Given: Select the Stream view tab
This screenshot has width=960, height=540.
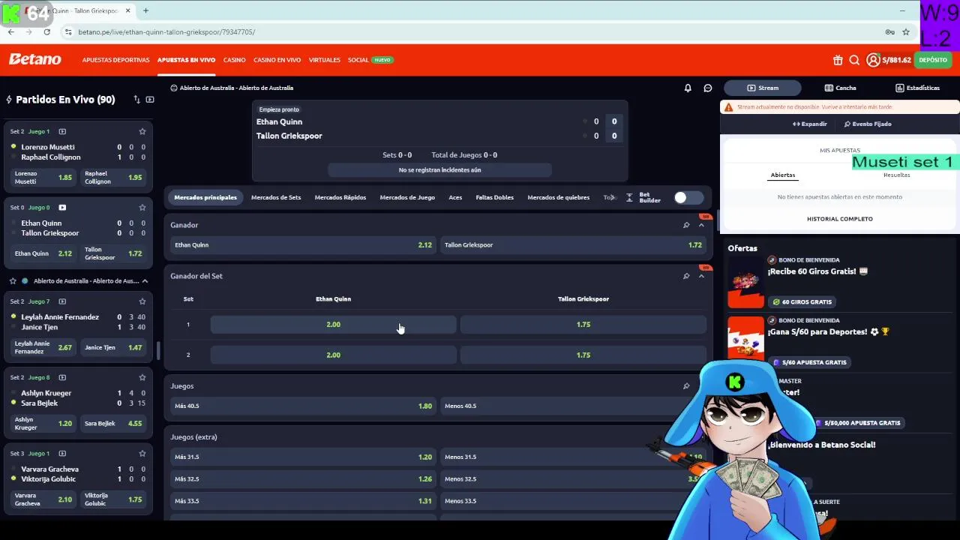Looking at the screenshot, I should (763, 88).
